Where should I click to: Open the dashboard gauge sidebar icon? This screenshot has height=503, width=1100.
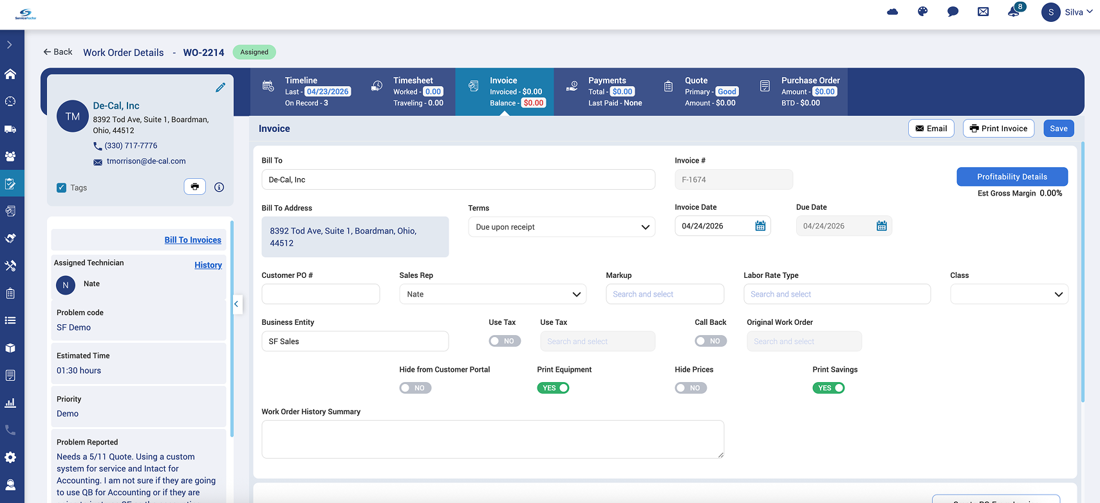click(10, 102)
